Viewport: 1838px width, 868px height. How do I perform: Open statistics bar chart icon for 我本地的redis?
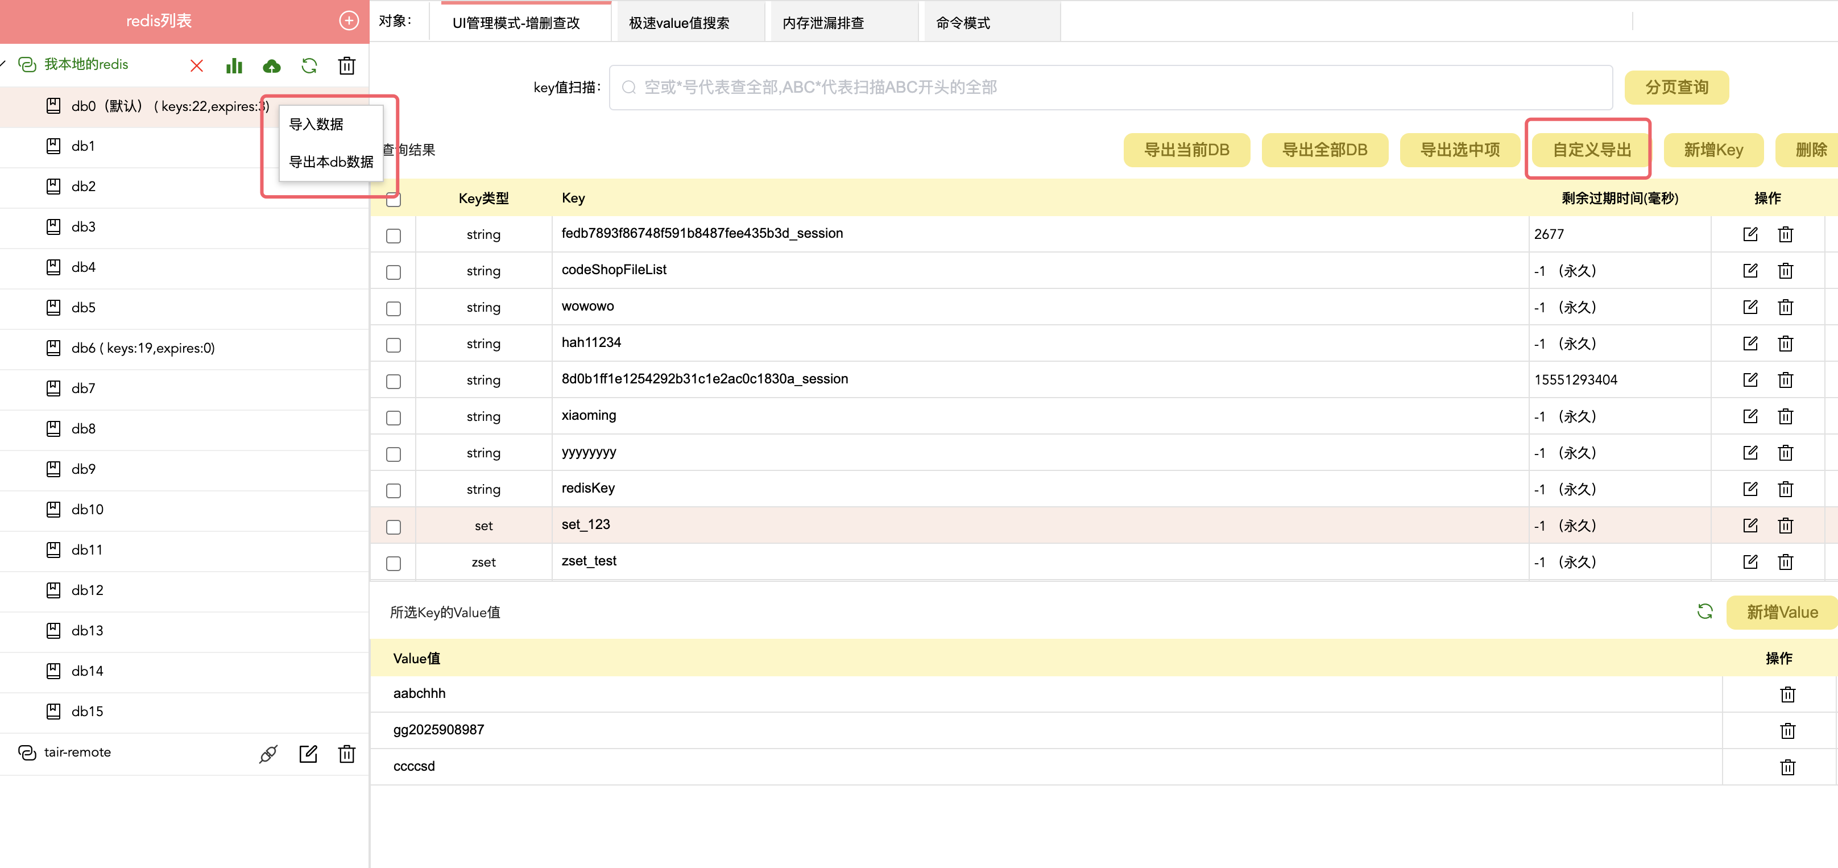(x=234, y=65)
